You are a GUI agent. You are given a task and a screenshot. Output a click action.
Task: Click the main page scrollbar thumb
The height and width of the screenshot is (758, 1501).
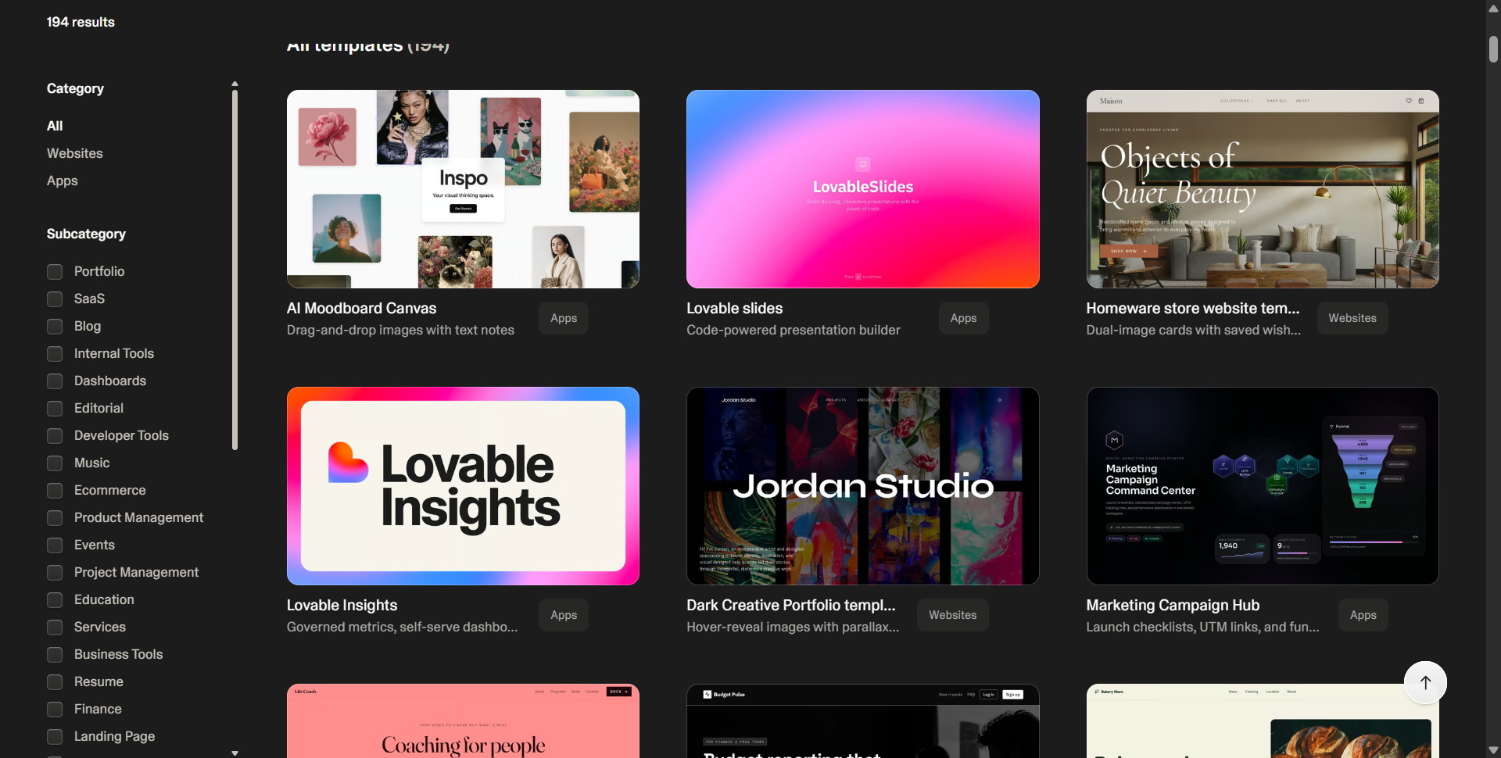tap(1493, 48)
